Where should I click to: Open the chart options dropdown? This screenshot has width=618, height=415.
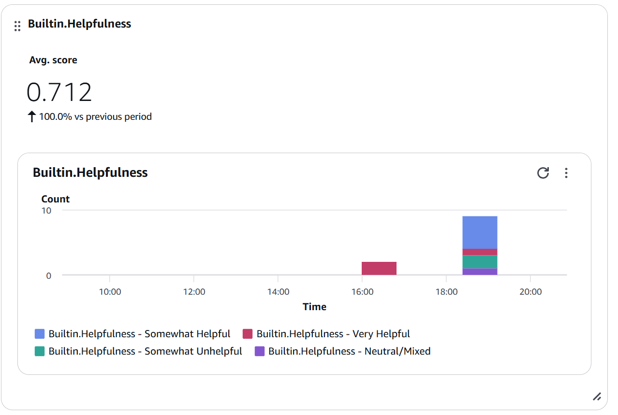point(566,173)
